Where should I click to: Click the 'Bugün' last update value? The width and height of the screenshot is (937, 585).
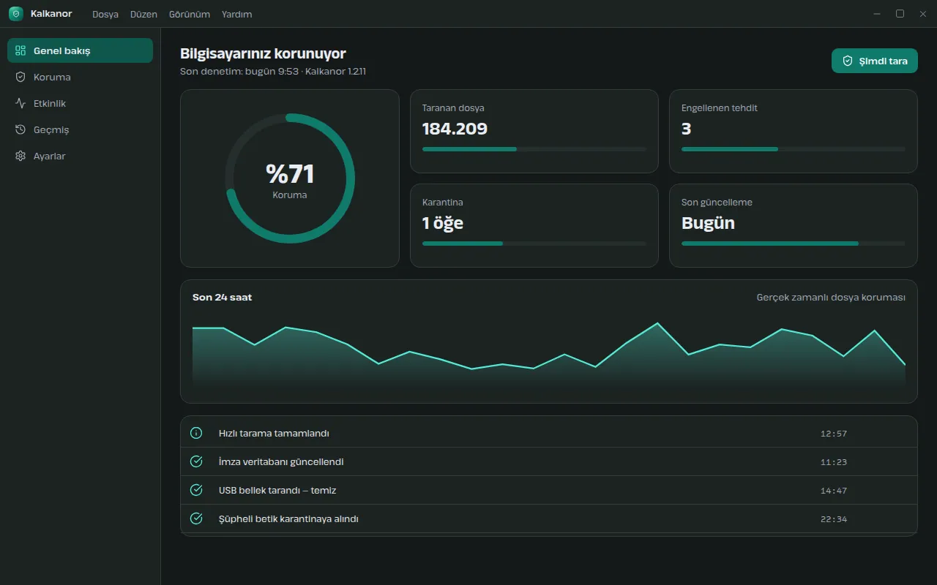pos(708,223)
